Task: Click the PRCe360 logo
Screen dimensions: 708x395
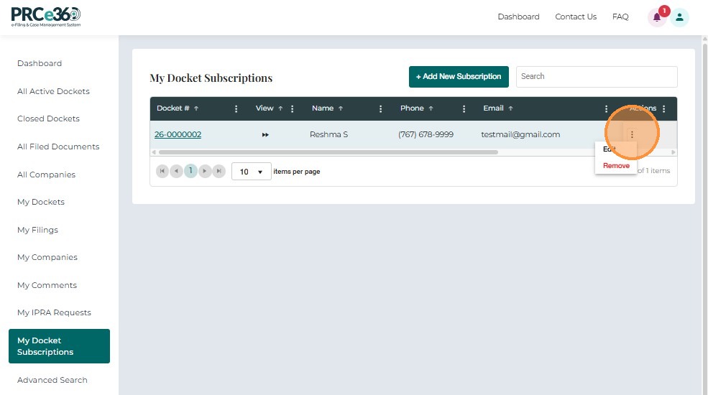Action: 46,17
